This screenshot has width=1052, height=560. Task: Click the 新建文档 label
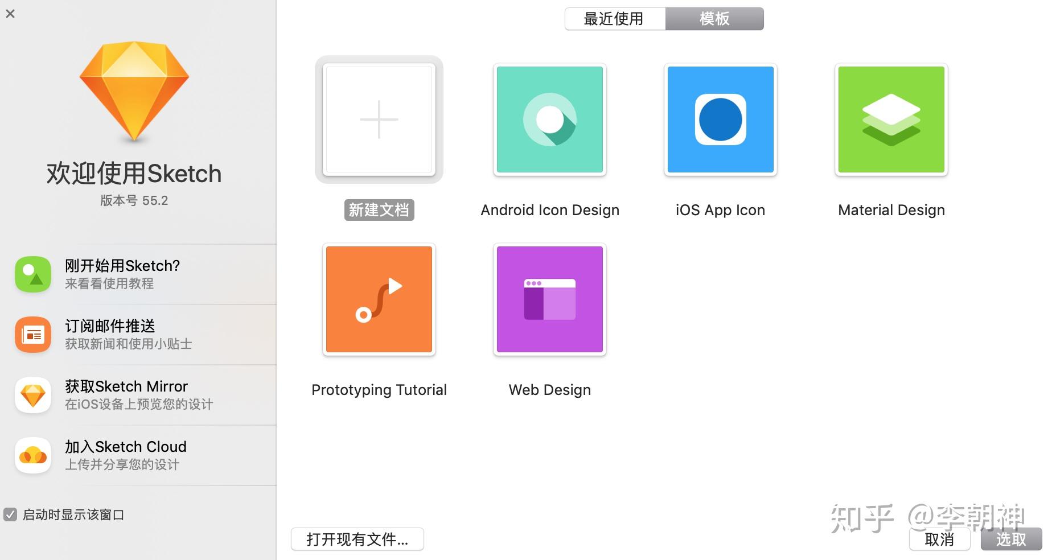coord(379,210)
